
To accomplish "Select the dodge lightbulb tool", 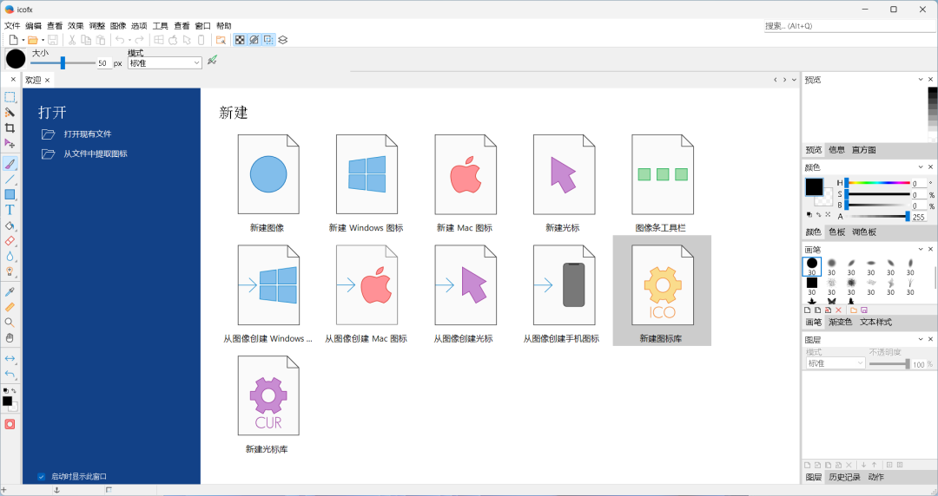I will coord(10,271).
